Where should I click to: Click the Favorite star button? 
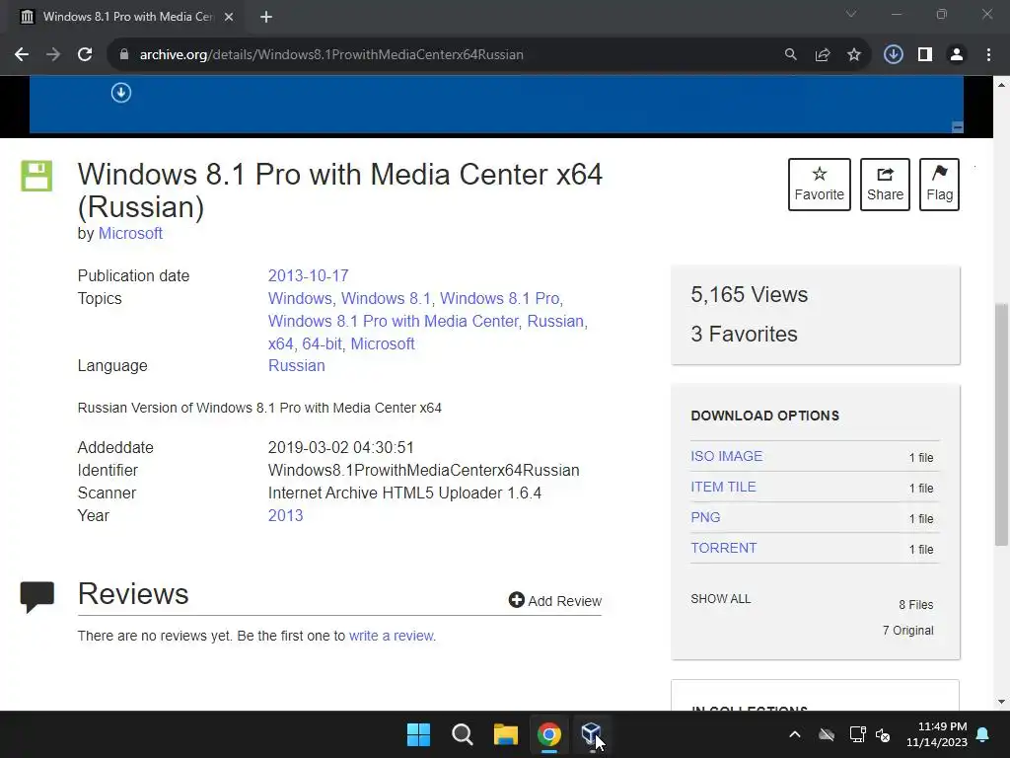(820, 185)
